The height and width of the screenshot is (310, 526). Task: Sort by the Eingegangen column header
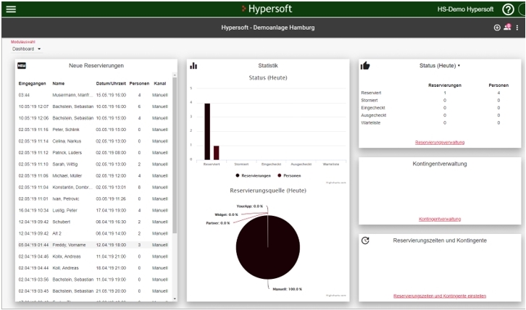coord(32,83)
